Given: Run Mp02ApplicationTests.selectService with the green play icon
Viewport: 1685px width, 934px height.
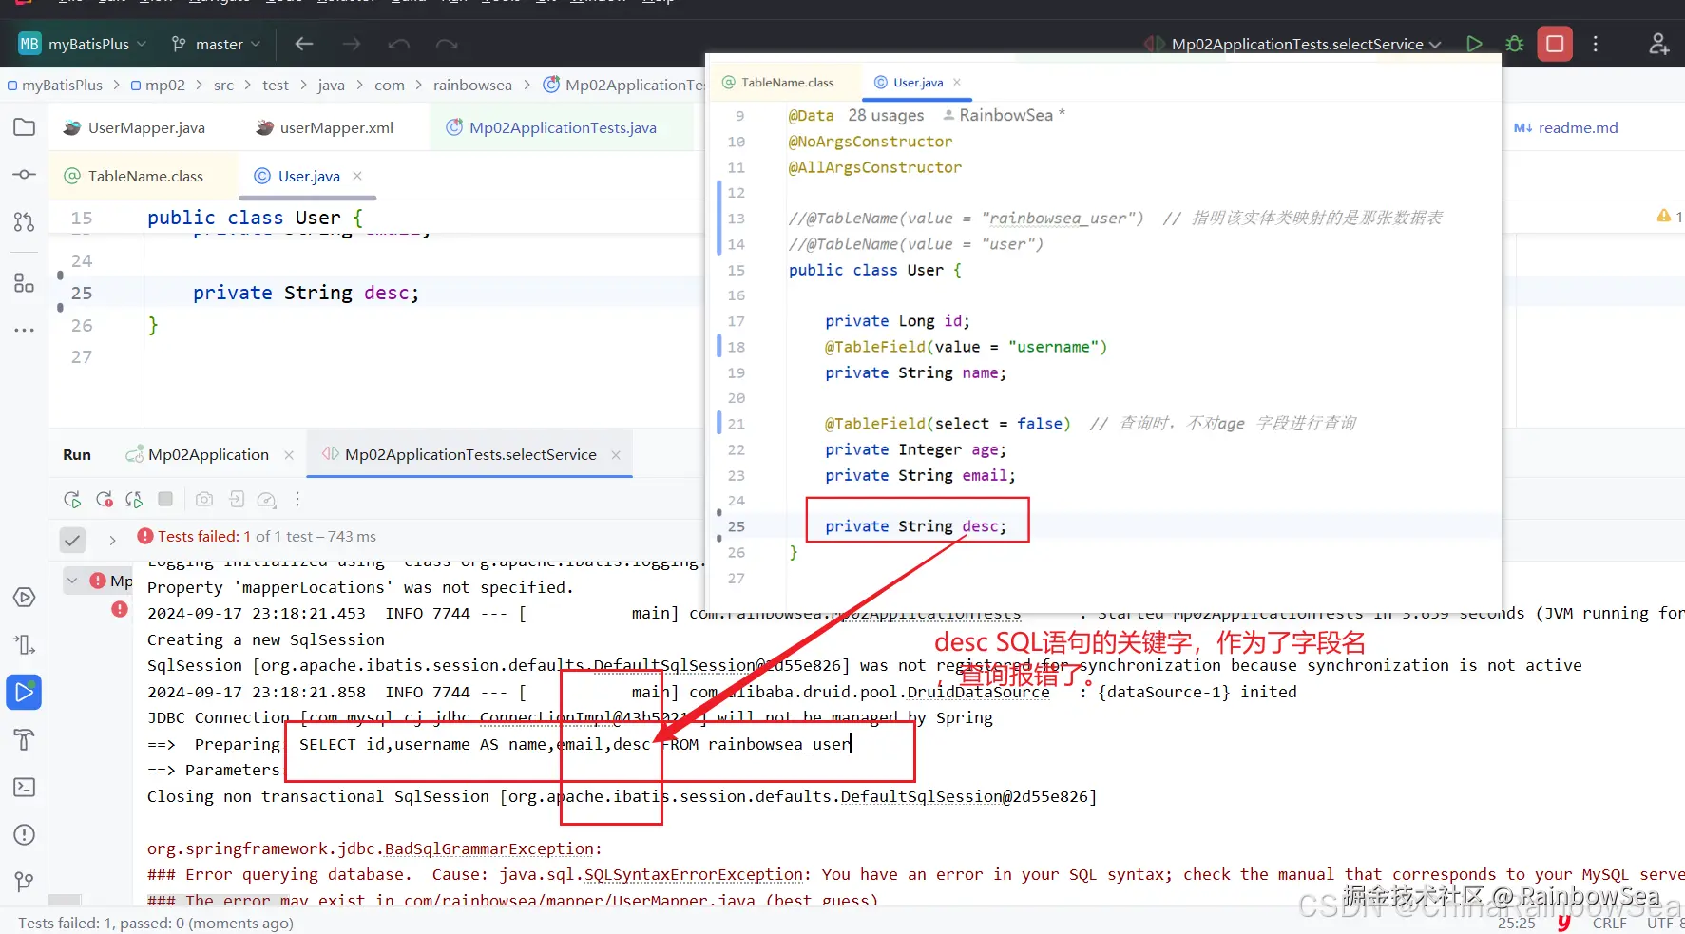Looking at the screenshot, I should pos(1474,44).
